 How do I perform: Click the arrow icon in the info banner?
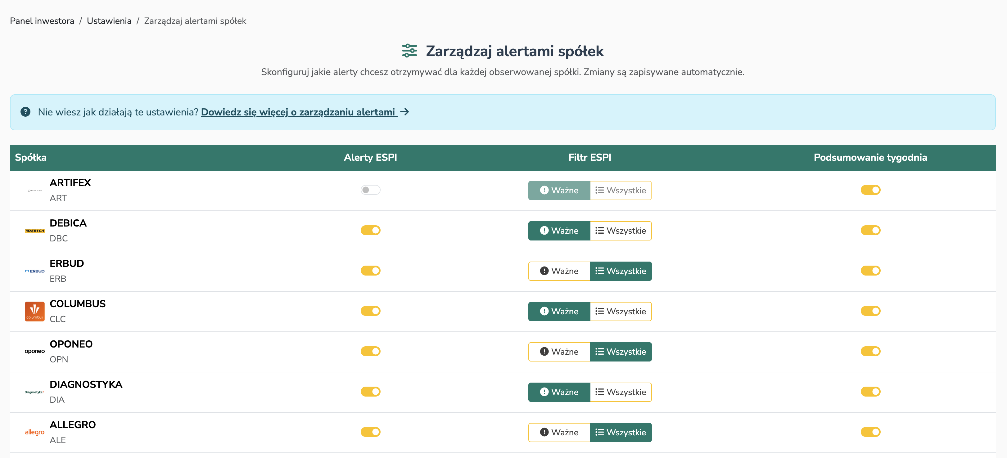tap(405, 112)
